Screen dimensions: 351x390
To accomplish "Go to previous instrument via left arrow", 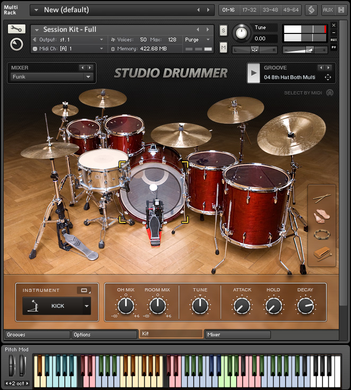I will tap(198, 30).
